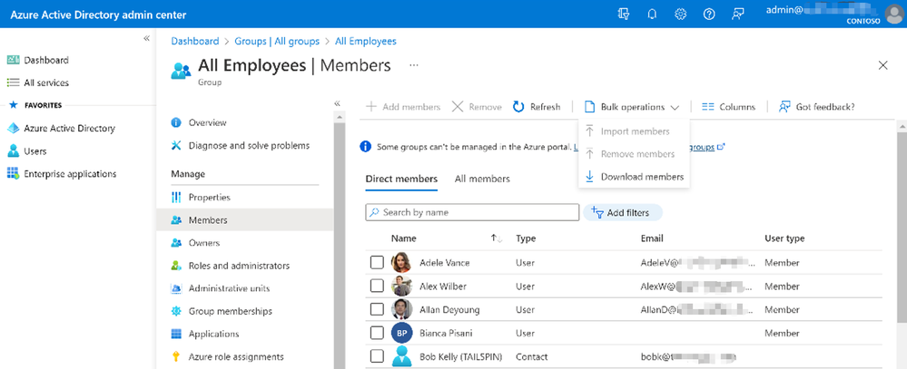This screenshot has width=907, height=369.
Task: Sort members by the Name column arrow
Action: [x=496, y=238]
